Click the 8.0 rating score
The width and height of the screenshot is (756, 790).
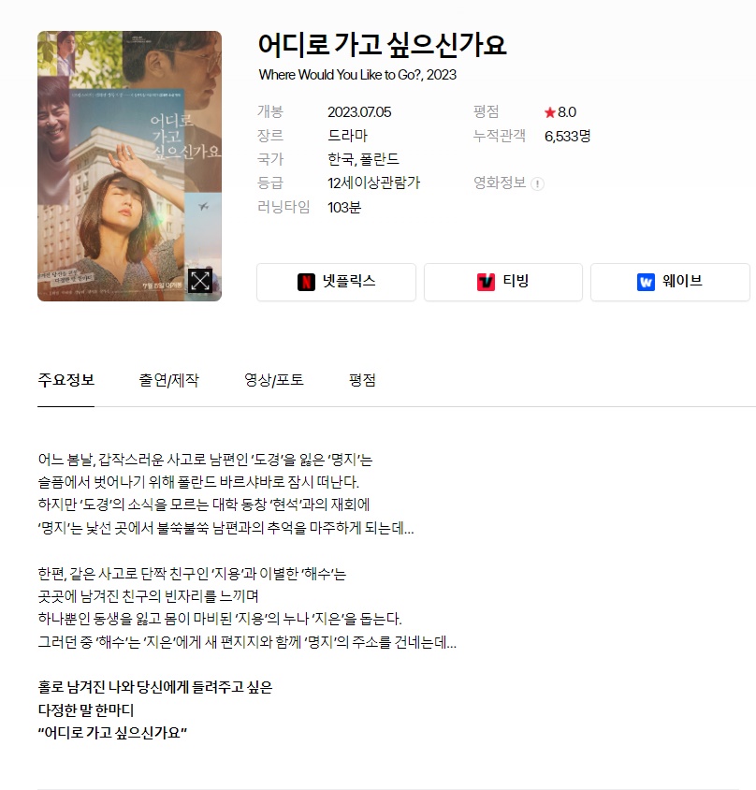point(567,111)
